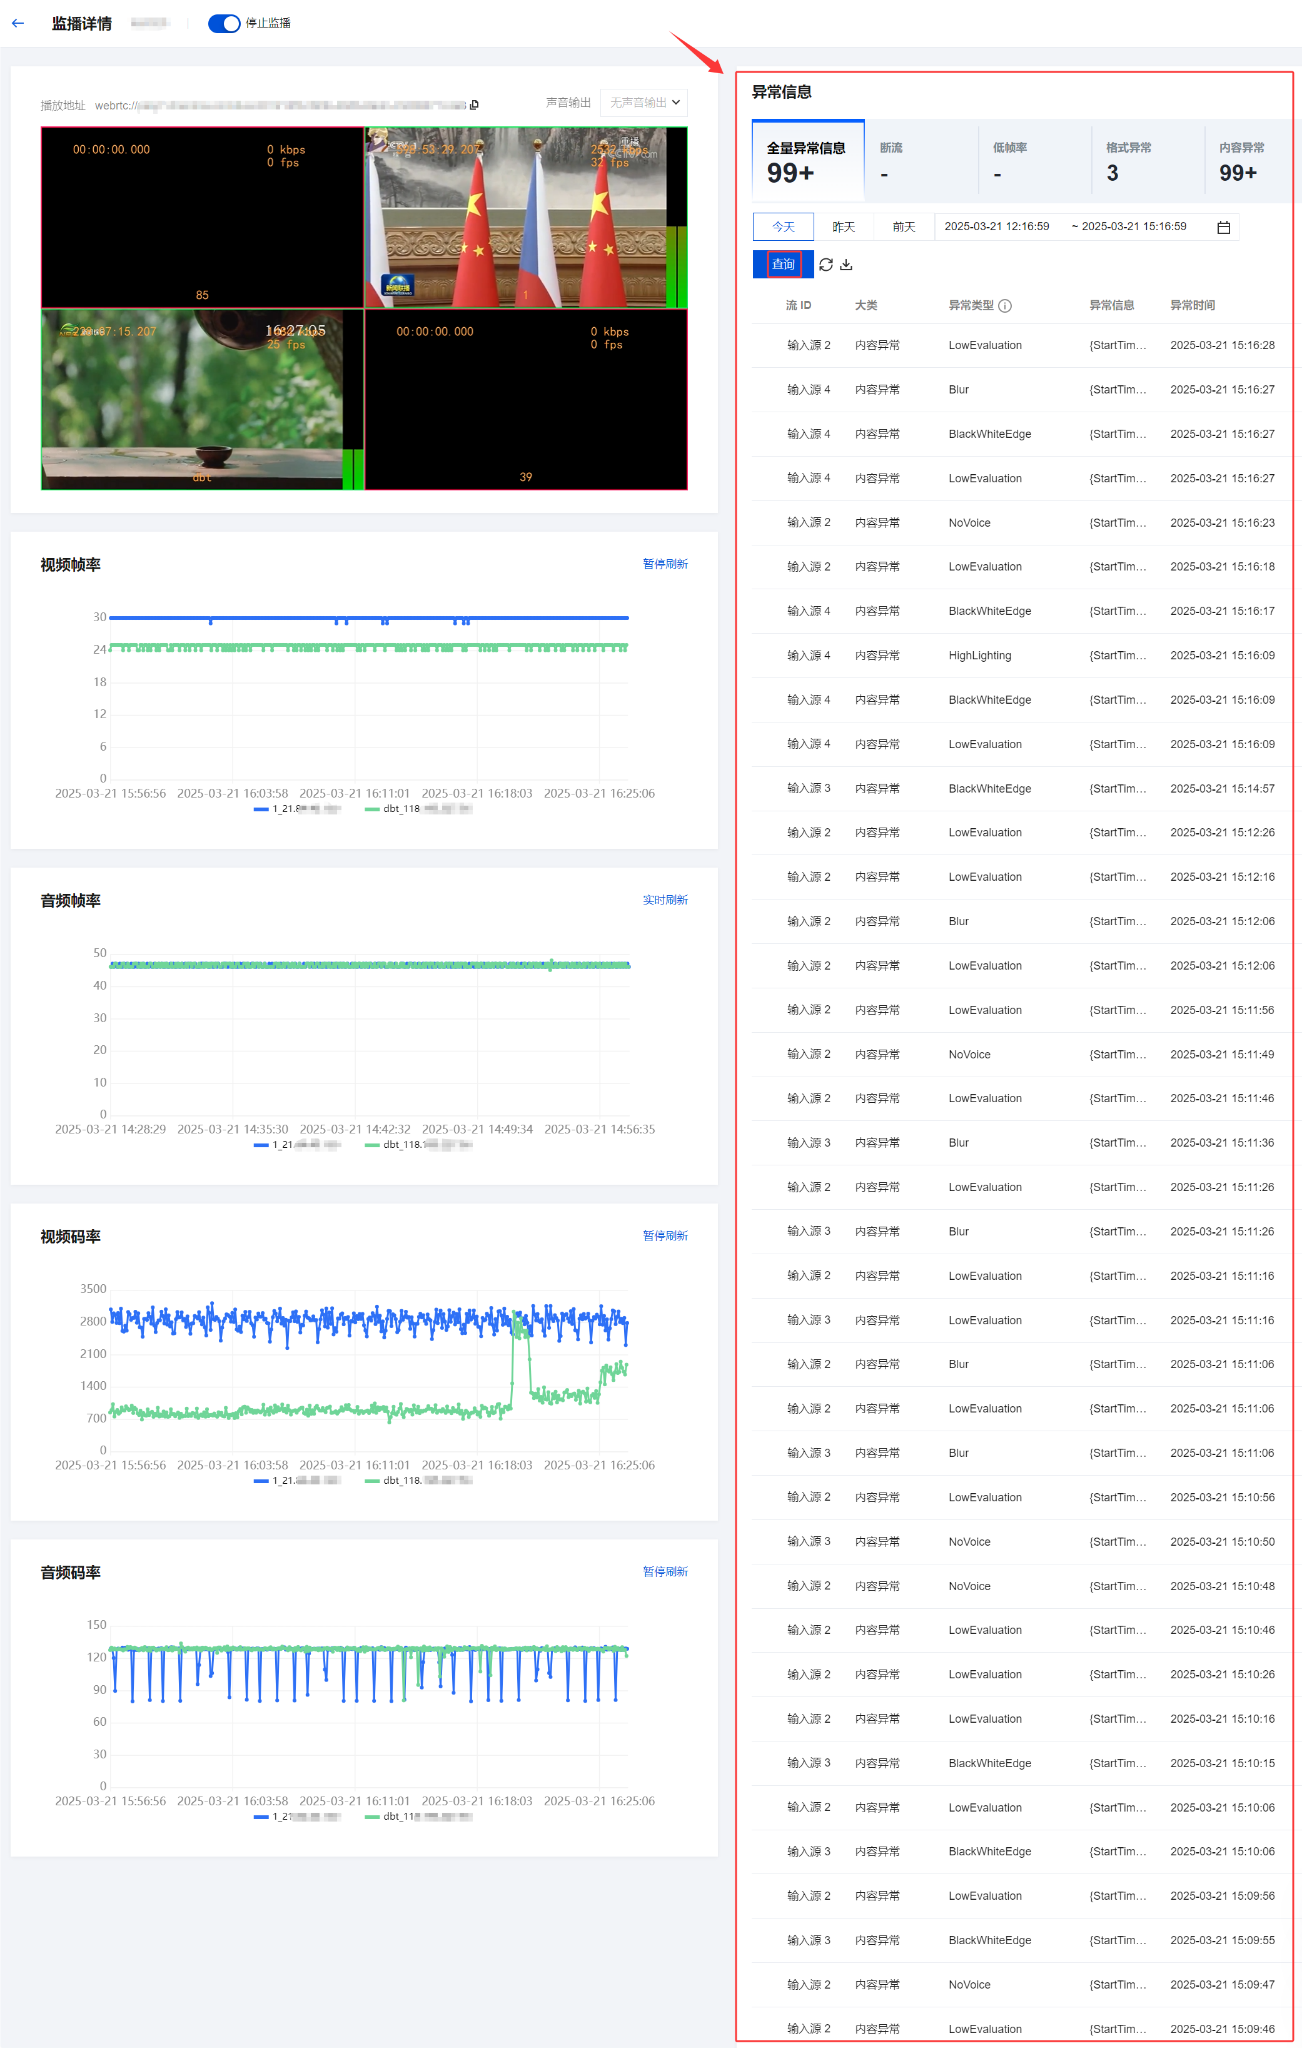The height and width of the screenshot is (2048, 1302).
Task: Click 暂停刷新 on the 视频帧率 chart
Action: click(665, 564)
